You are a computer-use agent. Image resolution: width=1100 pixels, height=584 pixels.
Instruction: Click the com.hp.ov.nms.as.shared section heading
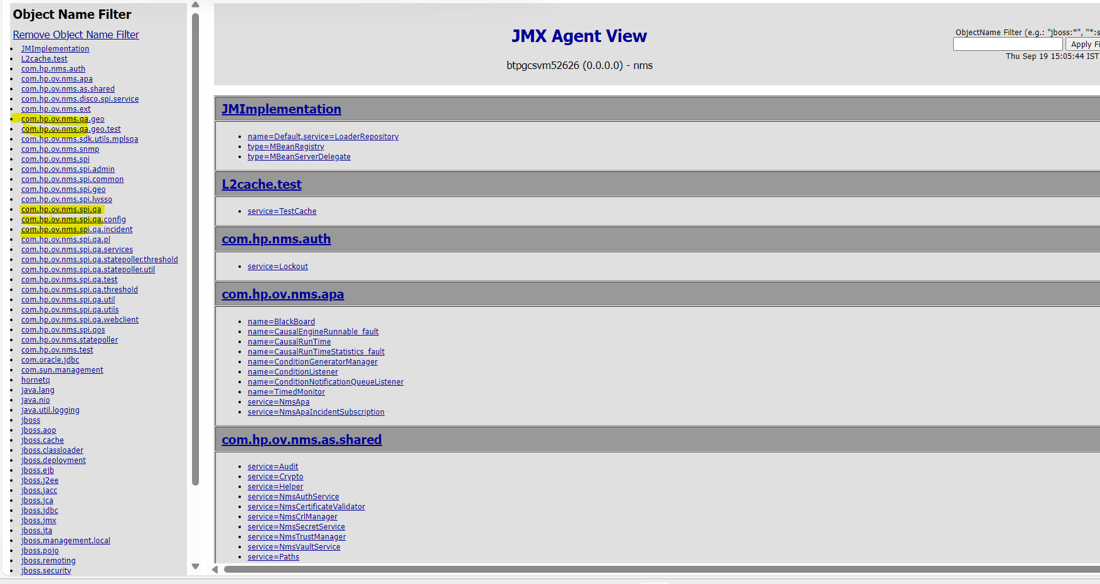(301, 440)
